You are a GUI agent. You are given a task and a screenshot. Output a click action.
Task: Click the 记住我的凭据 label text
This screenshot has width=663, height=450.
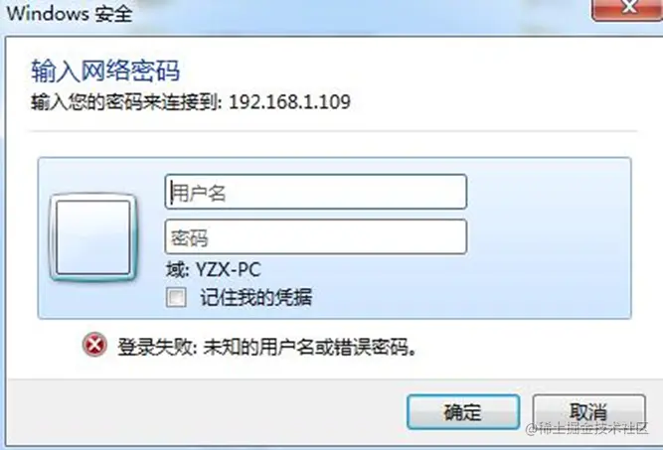tap(256, 297)
